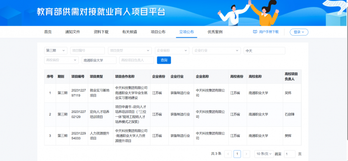Open the 通知文件 menu item

pos(73,32)
